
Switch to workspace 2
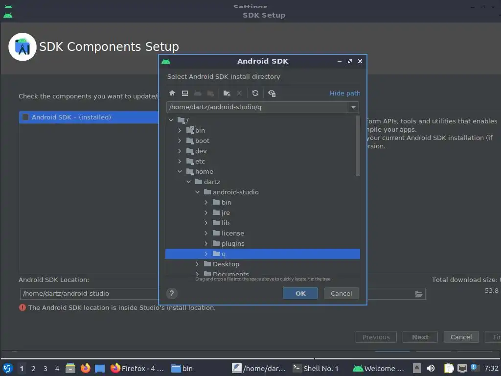(x=33, y=368)
